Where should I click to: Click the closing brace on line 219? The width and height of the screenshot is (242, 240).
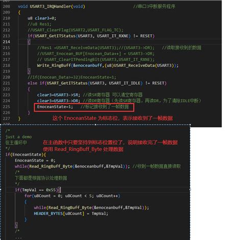pyautogui.click(x=29, y=71)
